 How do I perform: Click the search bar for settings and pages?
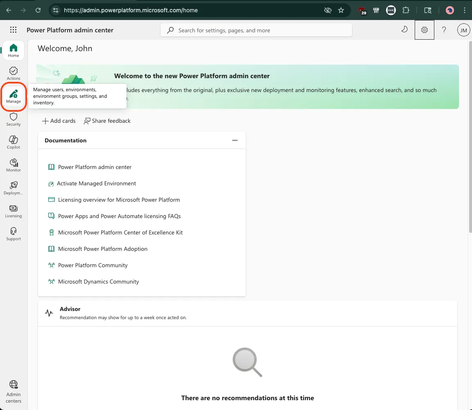[x=256, y=30]
